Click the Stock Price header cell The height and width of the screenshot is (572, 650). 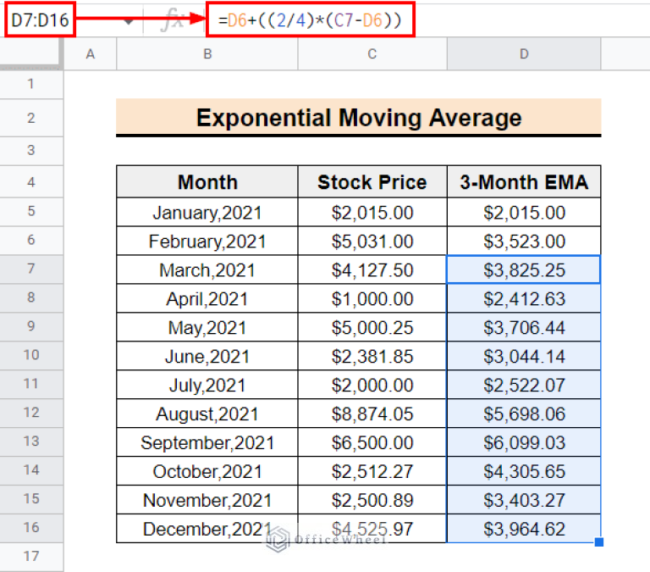tap(372, 182)
